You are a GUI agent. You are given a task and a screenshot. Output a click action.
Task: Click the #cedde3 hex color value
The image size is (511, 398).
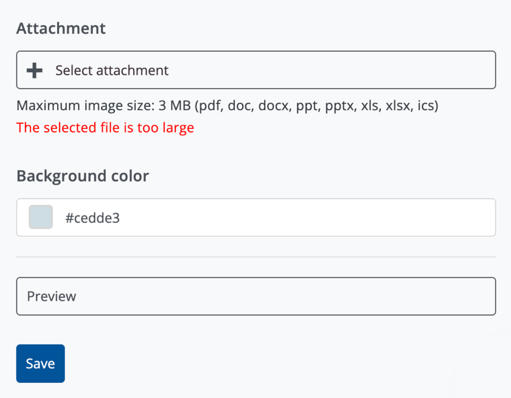92,218
